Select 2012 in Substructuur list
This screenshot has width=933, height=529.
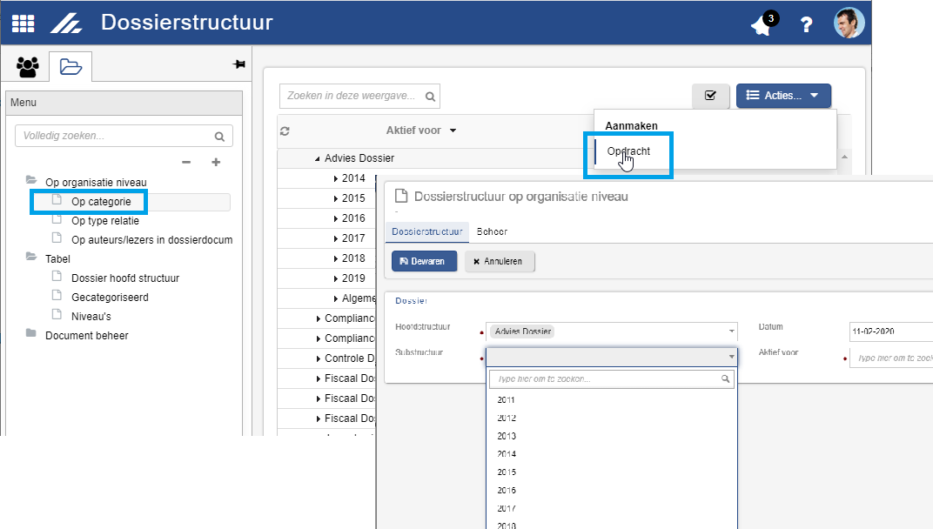tap(507, 418)
